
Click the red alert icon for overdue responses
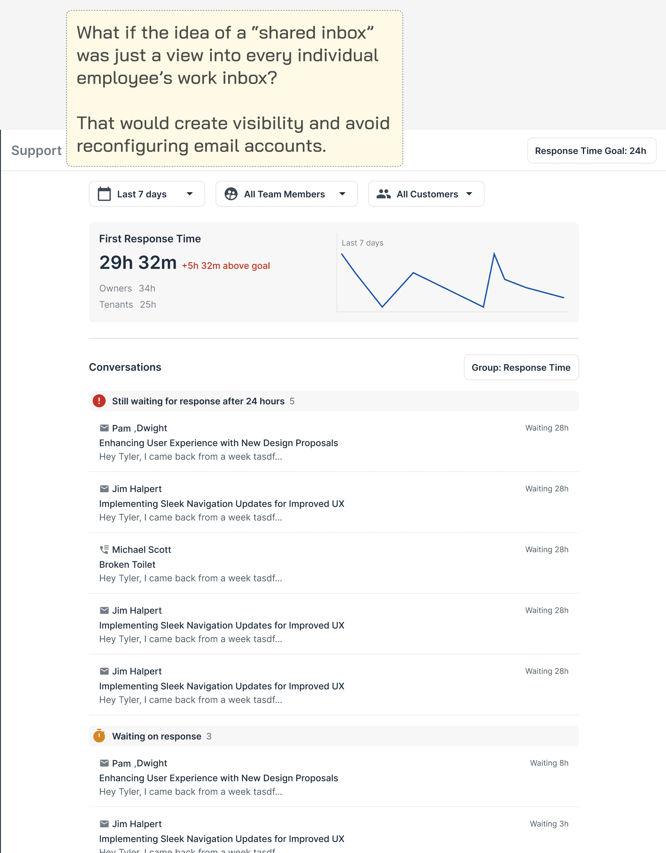point(99,401)
